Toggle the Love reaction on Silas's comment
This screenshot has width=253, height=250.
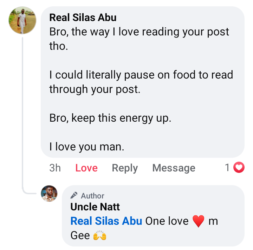tap(86, 168)
